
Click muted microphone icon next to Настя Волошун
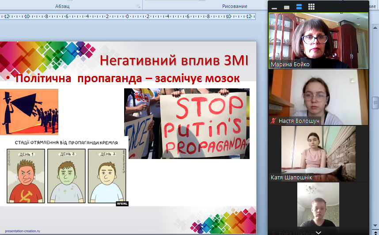(273, 121)
